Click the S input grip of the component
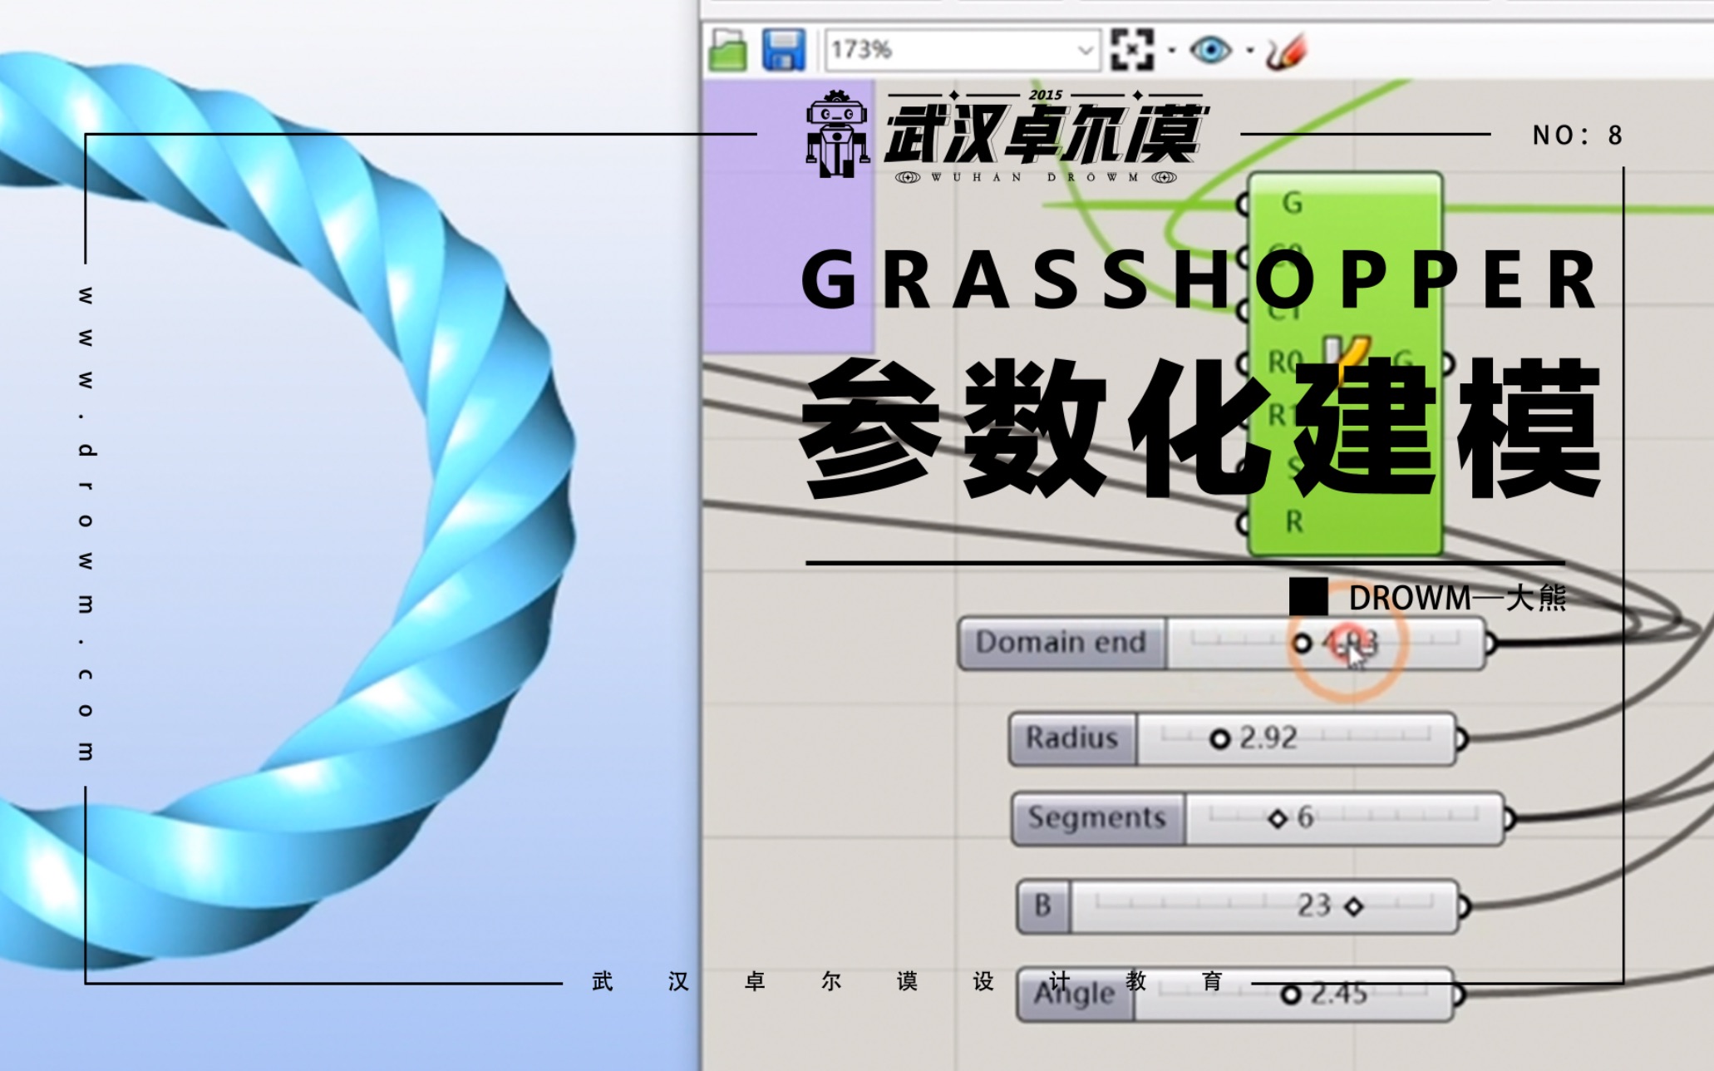The width and height of the screenshot is (1714, 1071). click(x=1243, y=466)
